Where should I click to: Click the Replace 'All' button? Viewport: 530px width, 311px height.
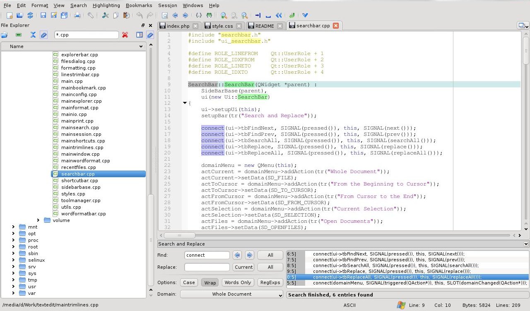270,267
